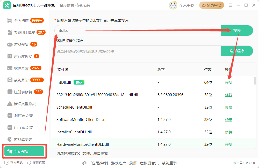Click the 选择程序 select program button
Viewport: 259px width, 168px height.
point(237,51)
